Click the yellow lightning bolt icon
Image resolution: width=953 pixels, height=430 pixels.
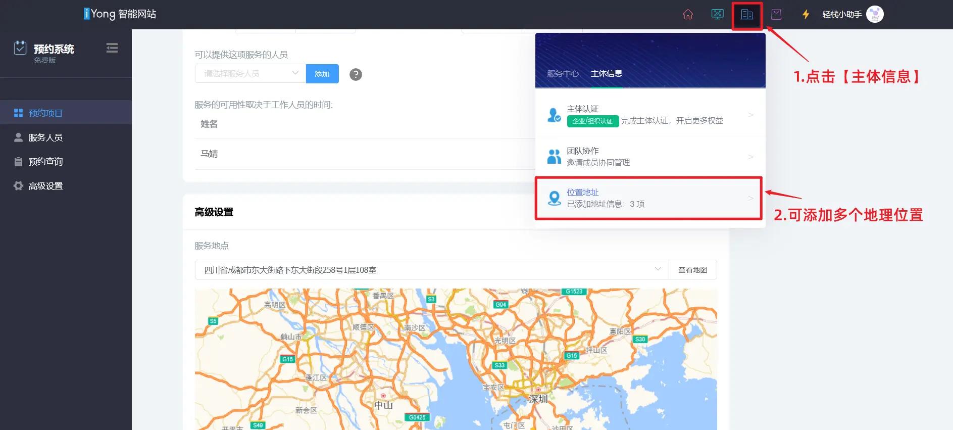tap(806, 15)
